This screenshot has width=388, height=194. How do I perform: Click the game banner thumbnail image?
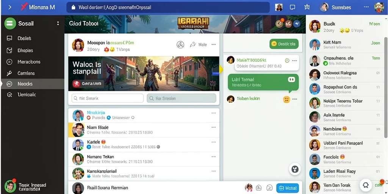pos(144,74)
